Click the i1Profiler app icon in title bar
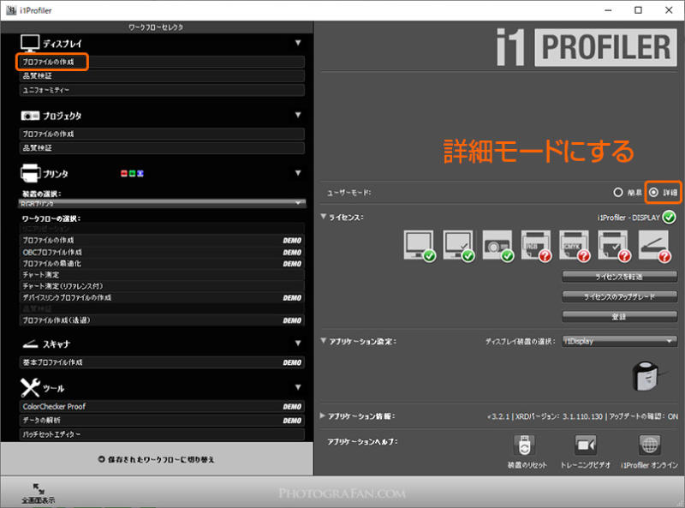 click(11, 10)
